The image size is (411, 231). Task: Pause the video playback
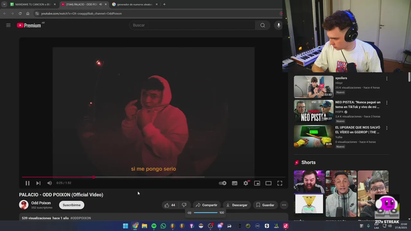27,183
